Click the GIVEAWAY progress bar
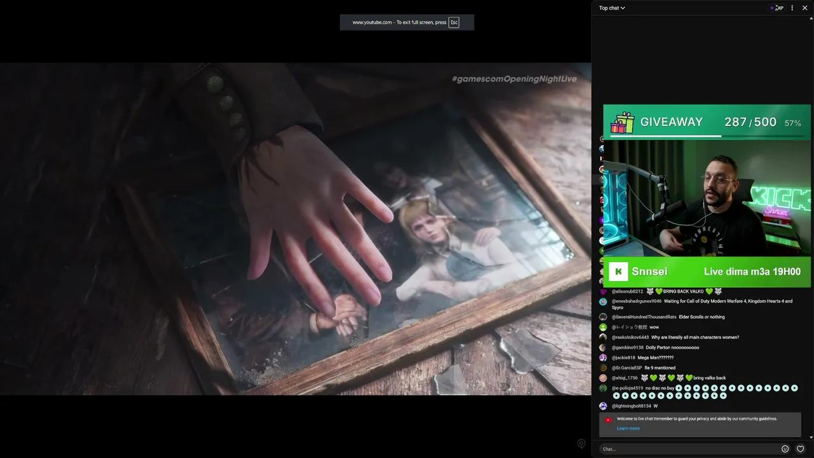 click(707, 135)
